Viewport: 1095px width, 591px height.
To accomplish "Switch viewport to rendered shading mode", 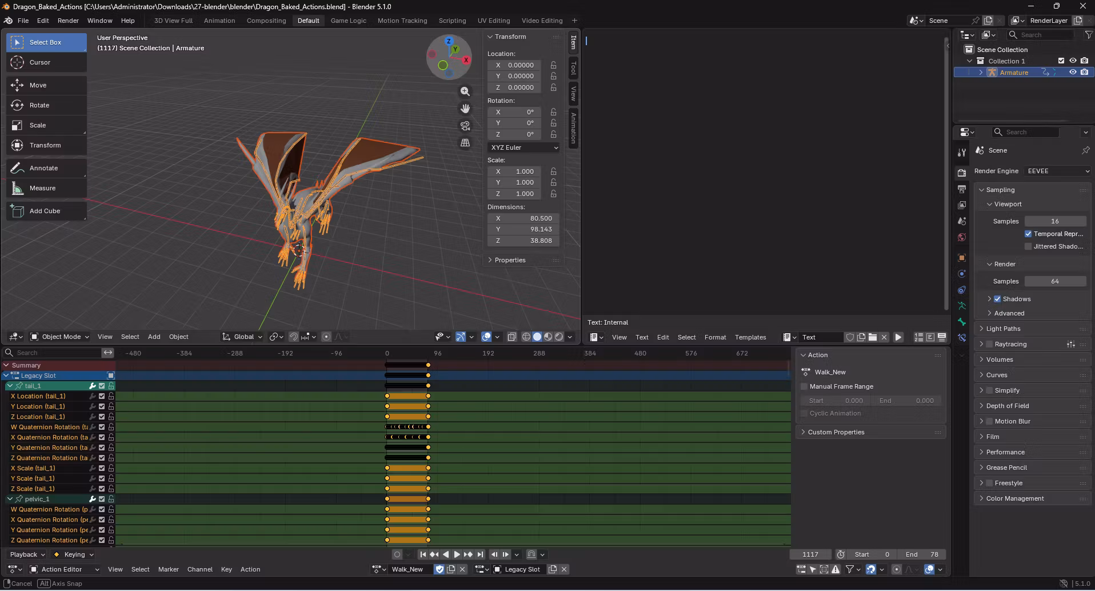I will pos(558,337).
